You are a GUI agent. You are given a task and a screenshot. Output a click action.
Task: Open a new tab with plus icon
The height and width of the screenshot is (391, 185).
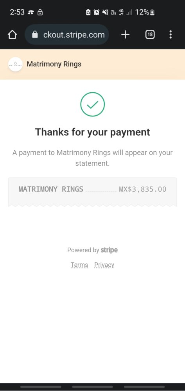(x=126, y=35)
